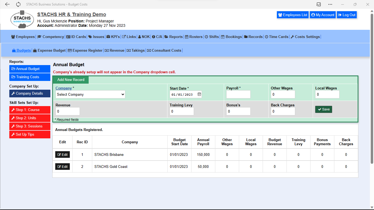This screenshot has height=210, width=374.
Task: Click the vertical scrollbar thumb
Action: pyautogui.click(x=372, y=88)
